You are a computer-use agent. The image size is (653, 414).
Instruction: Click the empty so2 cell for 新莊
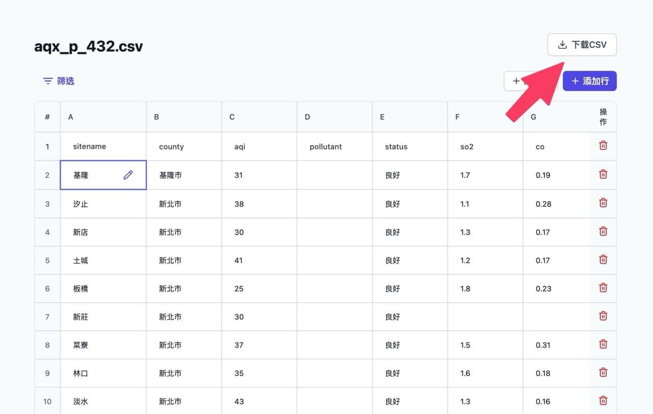point(486,317)
